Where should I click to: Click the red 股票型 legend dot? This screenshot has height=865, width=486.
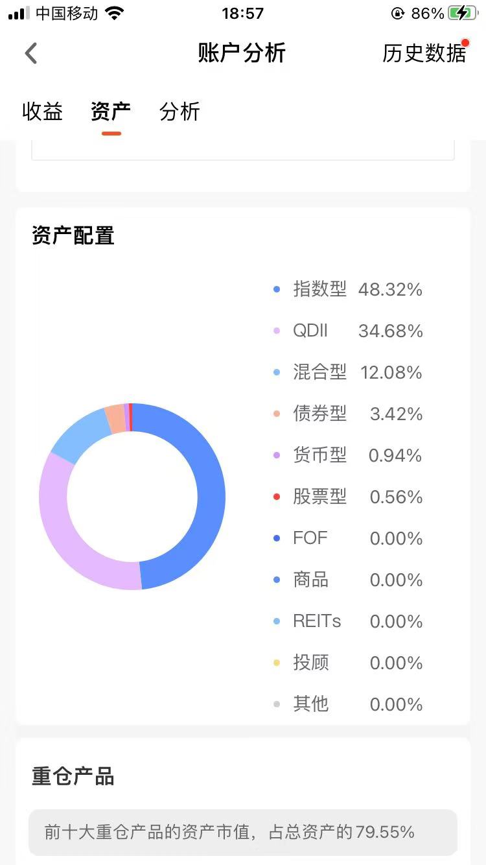[x=277, y=497]
